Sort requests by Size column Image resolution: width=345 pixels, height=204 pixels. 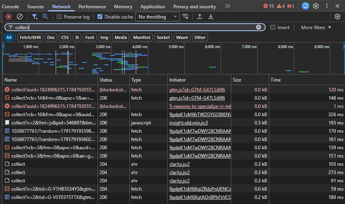click(x=250, y=80)
